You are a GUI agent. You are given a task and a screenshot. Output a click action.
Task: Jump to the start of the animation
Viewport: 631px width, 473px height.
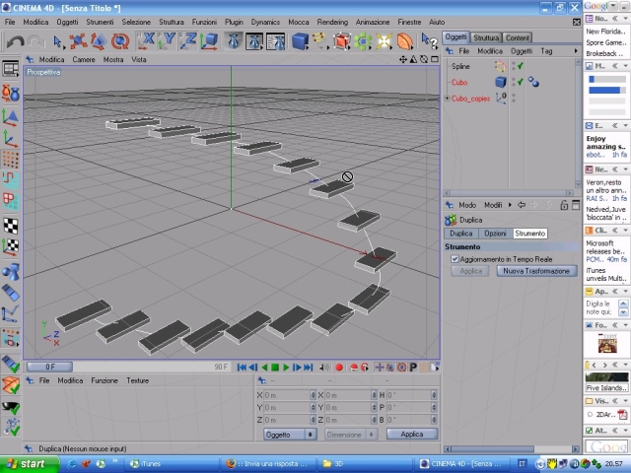242,367
